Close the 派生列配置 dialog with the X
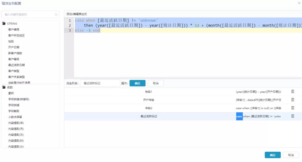The height and width of the screenshot is (162, 302). coord(299,3)
